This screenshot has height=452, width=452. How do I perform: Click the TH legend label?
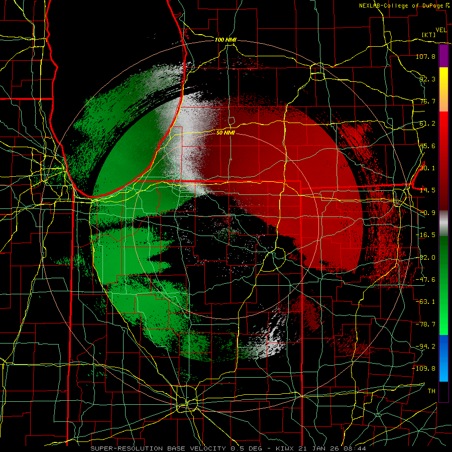(431, 391)
